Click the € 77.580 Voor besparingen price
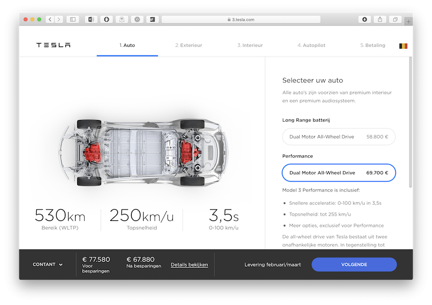 point(96,265)
